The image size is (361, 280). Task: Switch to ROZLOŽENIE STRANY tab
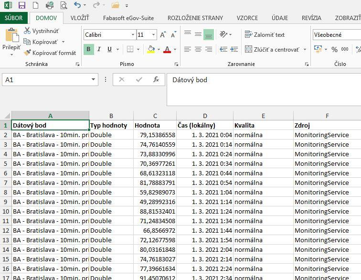click(x=195, y=18)
